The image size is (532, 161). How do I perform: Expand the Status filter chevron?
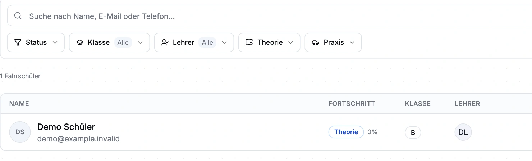pyautogui.click(x=55, y=43)
